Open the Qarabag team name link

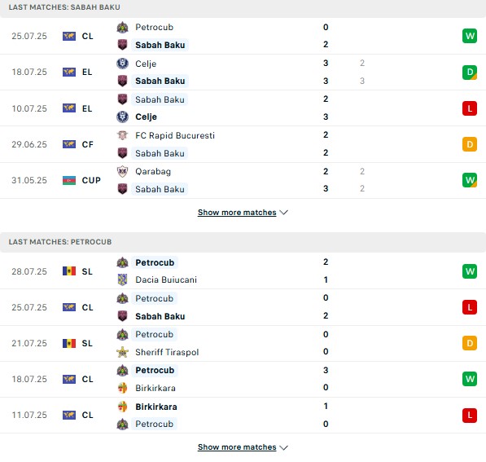point(153,171)
